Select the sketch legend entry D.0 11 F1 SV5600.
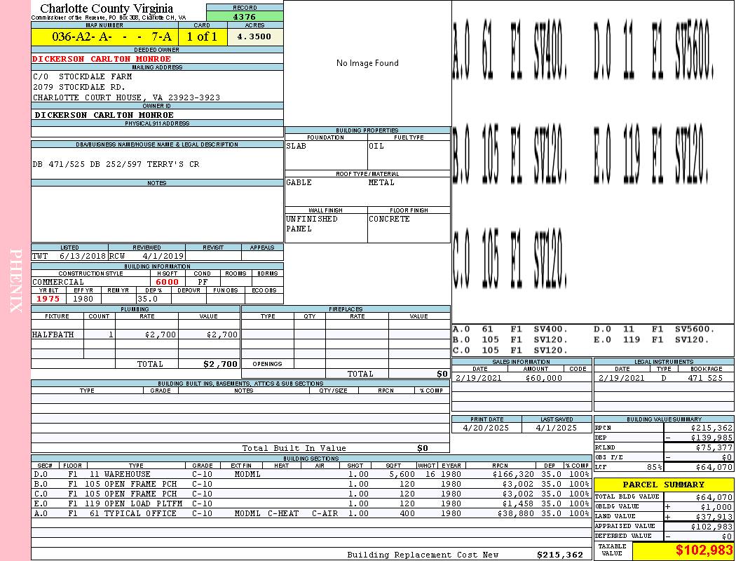Viewport: 736px width, 561px height. tap(654, 329)
